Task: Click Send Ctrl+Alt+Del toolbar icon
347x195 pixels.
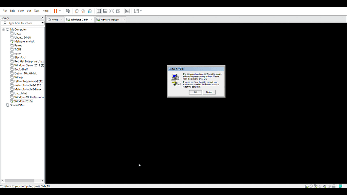Action: click(68, 11)
